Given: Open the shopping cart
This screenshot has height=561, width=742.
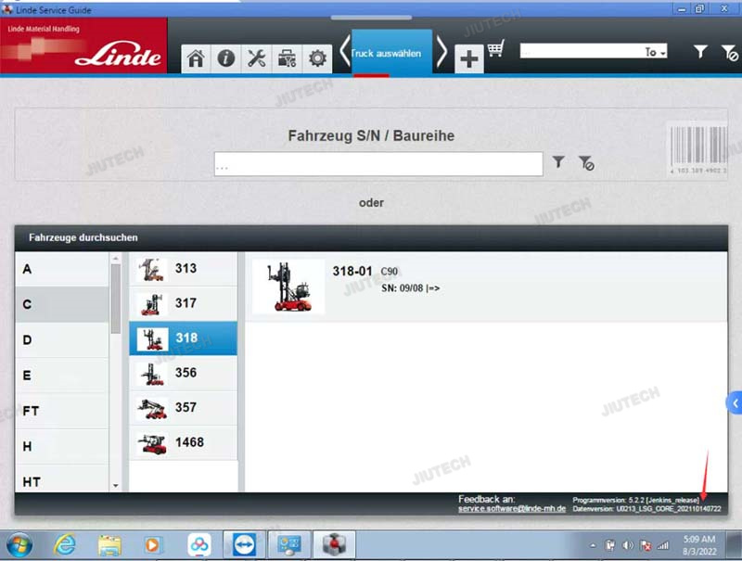Looking at the screenshot, I should [x=496, y=50].
